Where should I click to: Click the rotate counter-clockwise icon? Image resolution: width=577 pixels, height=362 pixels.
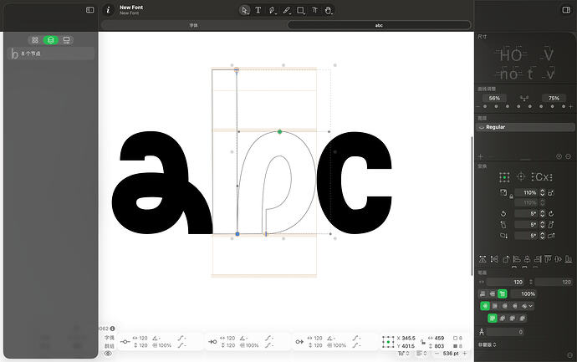(503, 214)
